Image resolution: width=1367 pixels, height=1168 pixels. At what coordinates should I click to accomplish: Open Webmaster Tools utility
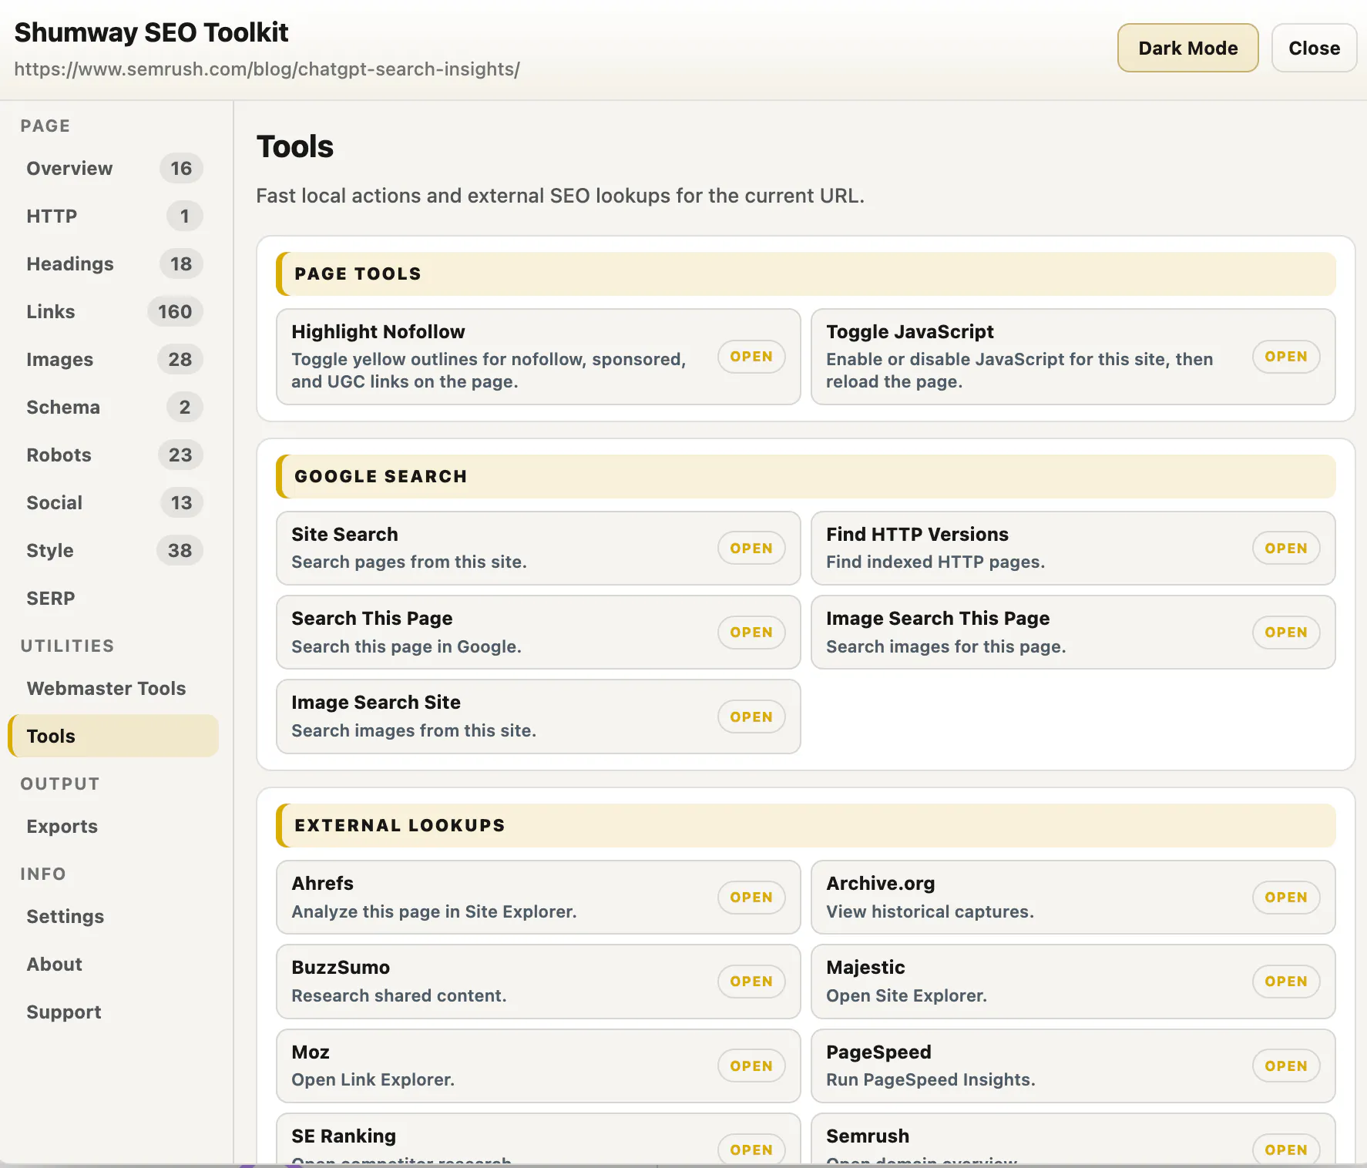tap(113, 688)
